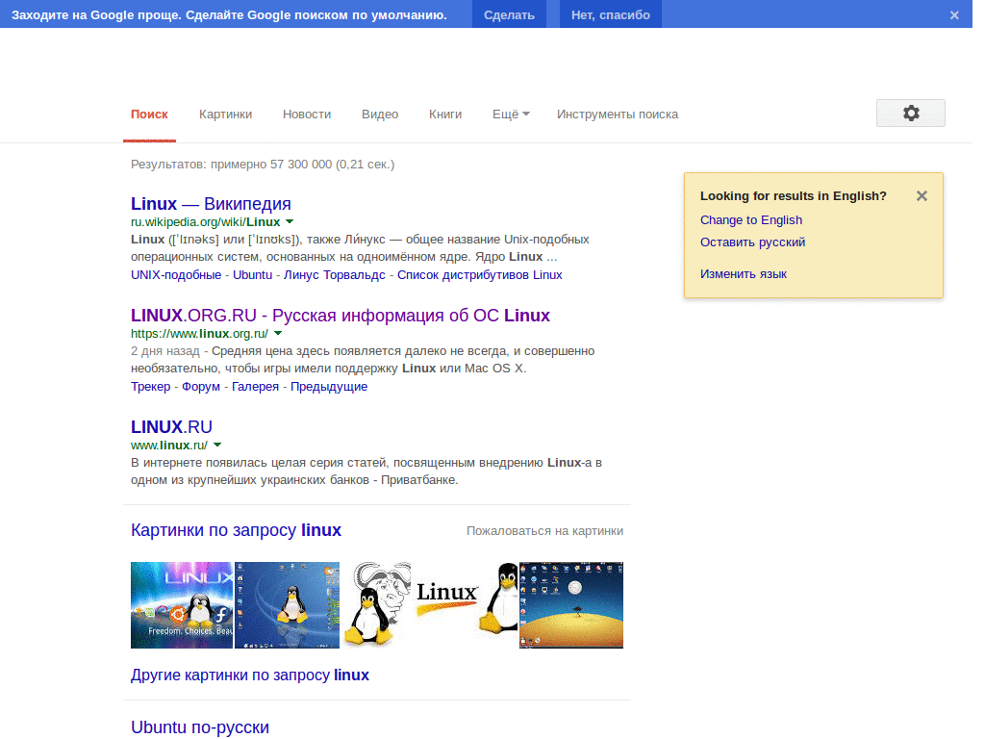Open the Галерея sitelink
Screen dimensions: 985x739
pos(255,387)
